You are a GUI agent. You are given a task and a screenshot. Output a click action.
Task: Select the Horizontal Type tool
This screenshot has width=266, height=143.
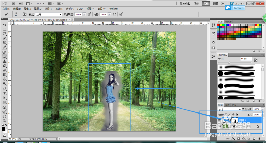[5, 93]
